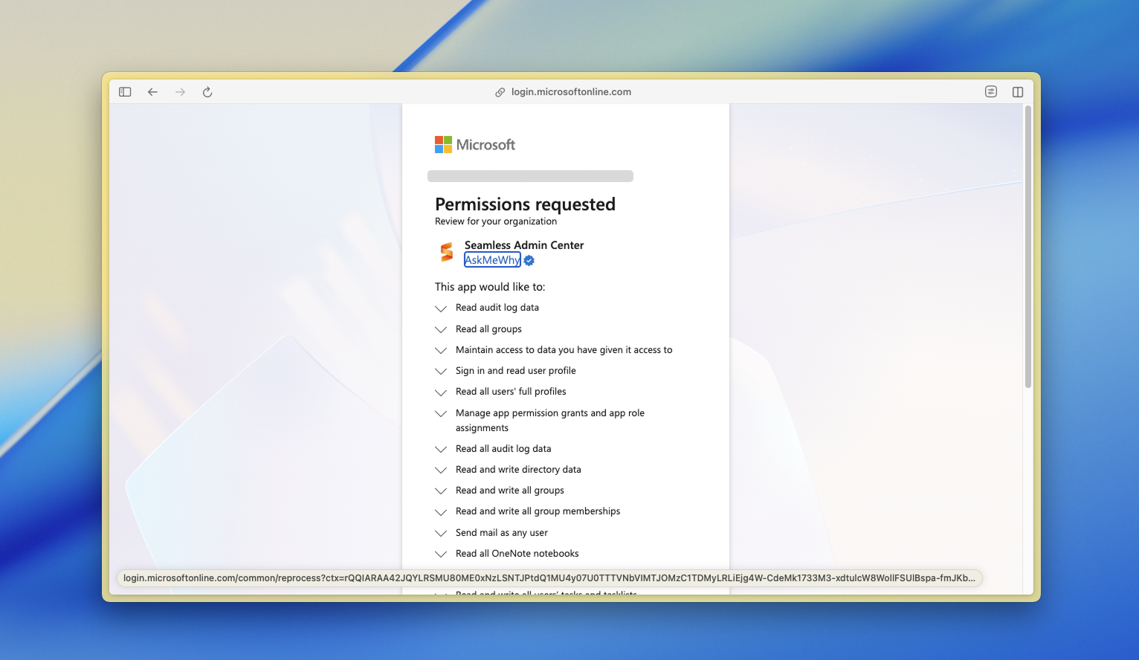
Task: Expand Read all OneNote notebooks permission
Action: [x=441, y=554]
